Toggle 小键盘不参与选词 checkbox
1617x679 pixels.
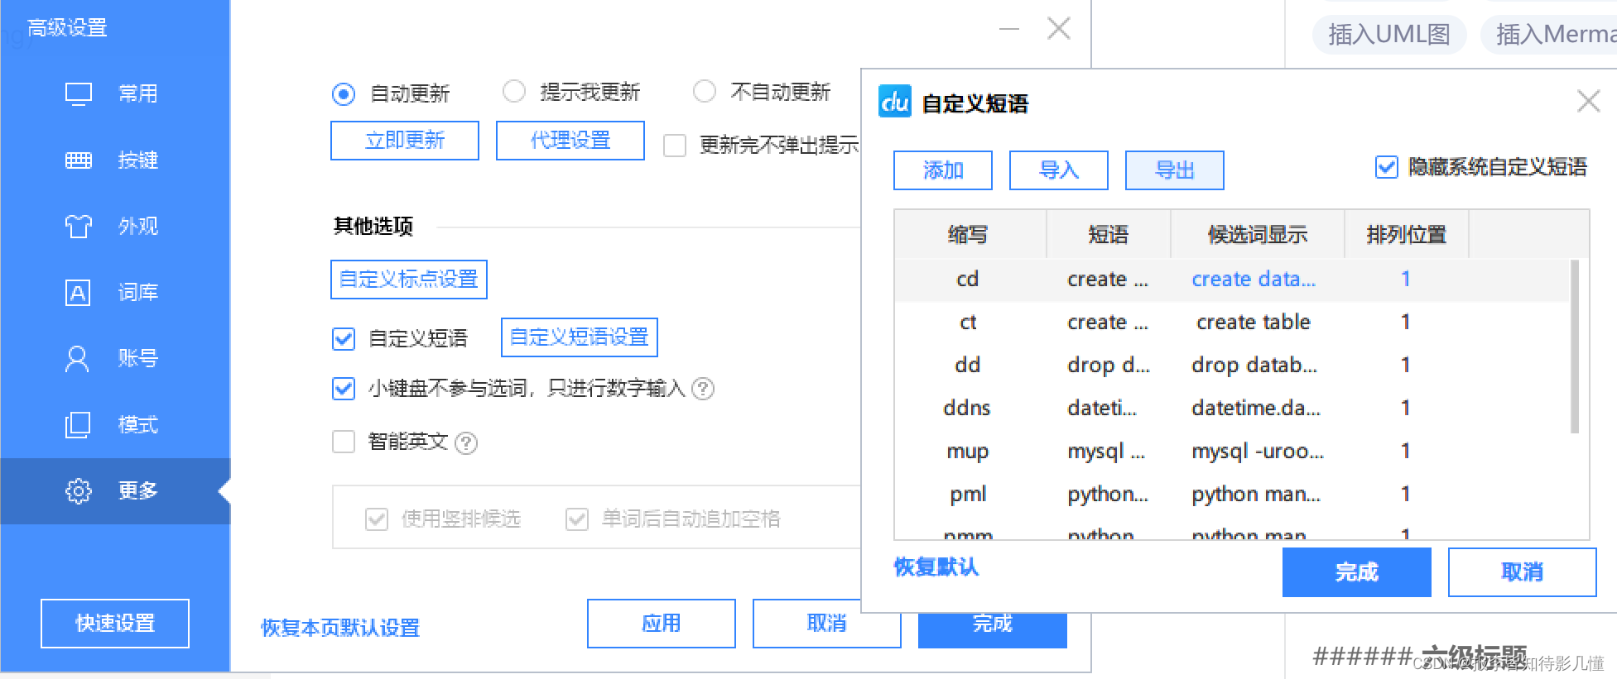344,389
